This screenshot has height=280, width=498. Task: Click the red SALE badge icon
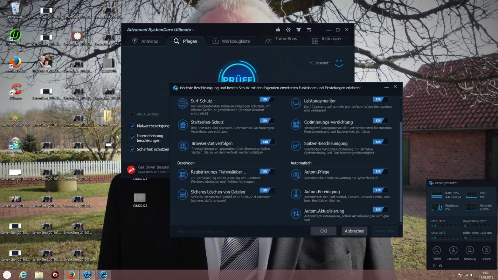coord(131,170)
